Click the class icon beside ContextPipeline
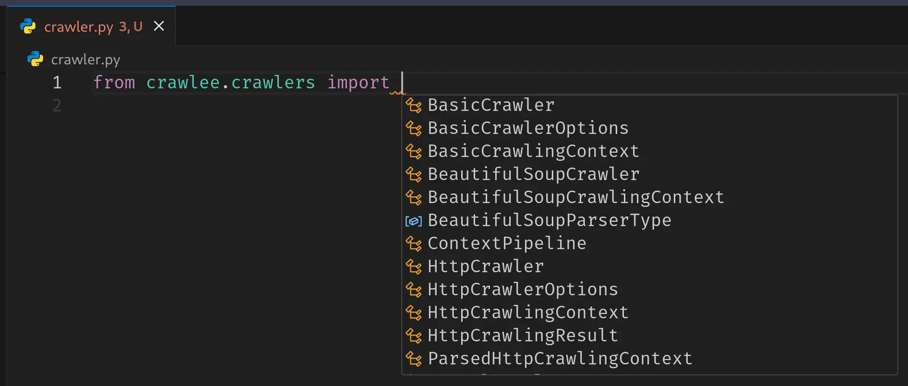The height and width of the screenshot is (386, 908). [x=414, y=243]
